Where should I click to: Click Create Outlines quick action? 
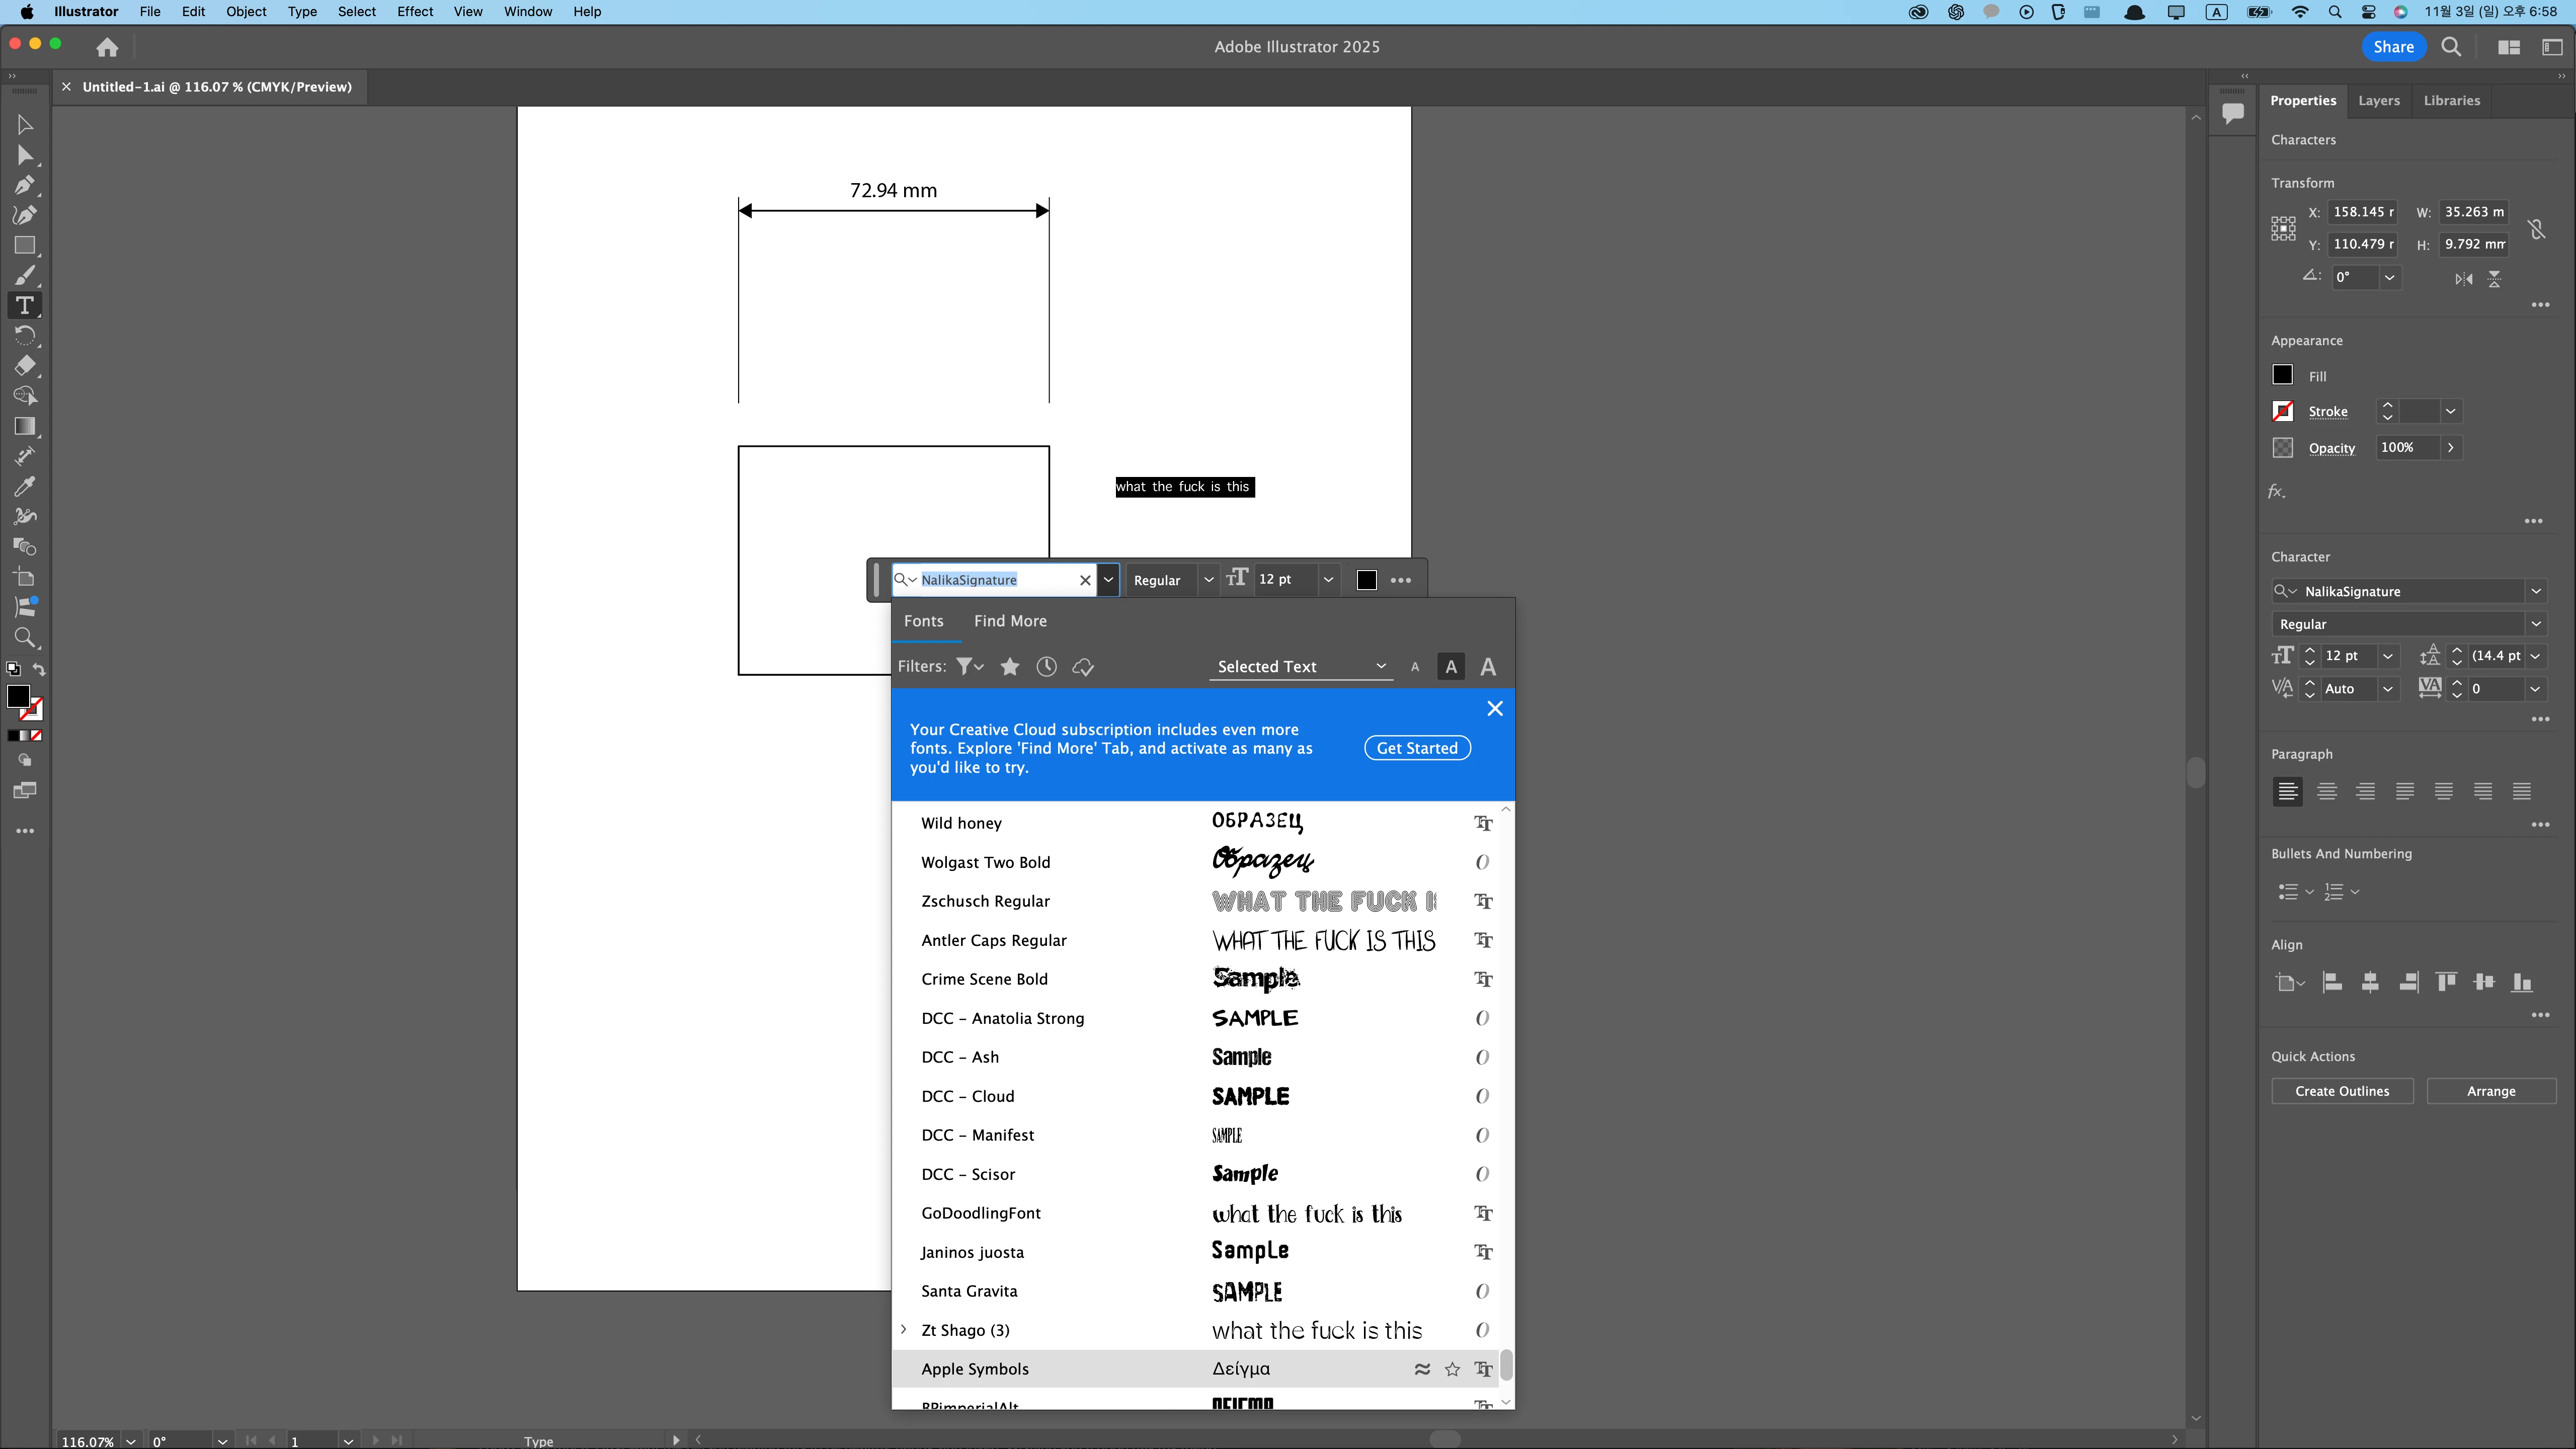(x=2341, y=1091)
